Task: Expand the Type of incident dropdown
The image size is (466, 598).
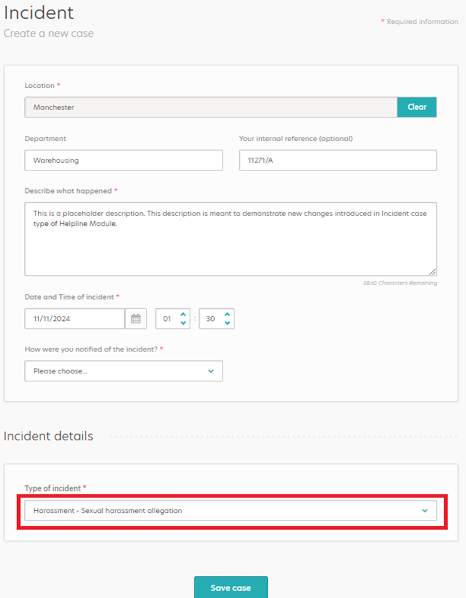Action: pyautogui.click(x=231, y=511)
